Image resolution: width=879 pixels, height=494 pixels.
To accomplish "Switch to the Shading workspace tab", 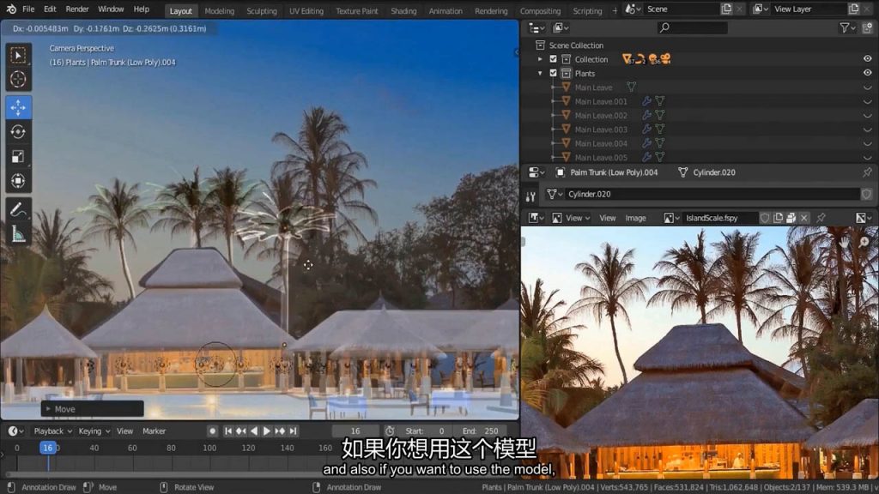I will coord(403,10).
